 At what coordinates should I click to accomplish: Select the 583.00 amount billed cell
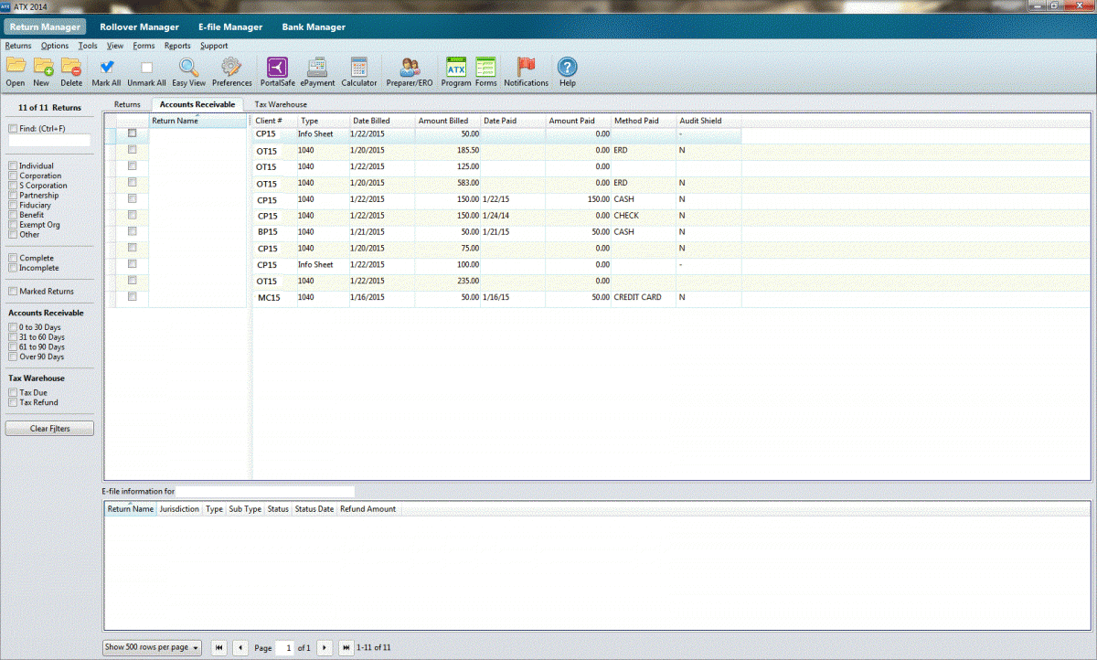(447, 183)
